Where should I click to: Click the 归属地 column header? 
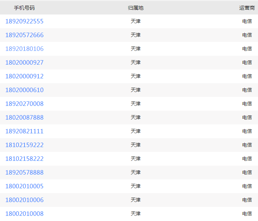coord(136,8)
